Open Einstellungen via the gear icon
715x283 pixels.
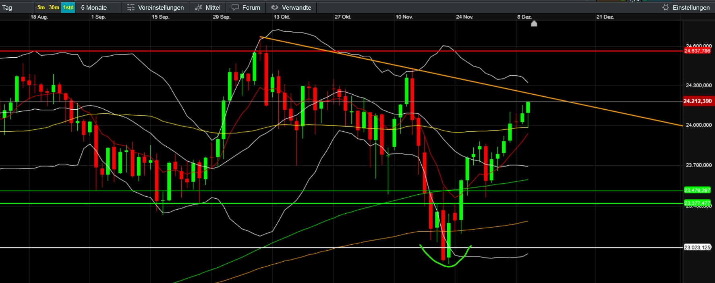665,8
